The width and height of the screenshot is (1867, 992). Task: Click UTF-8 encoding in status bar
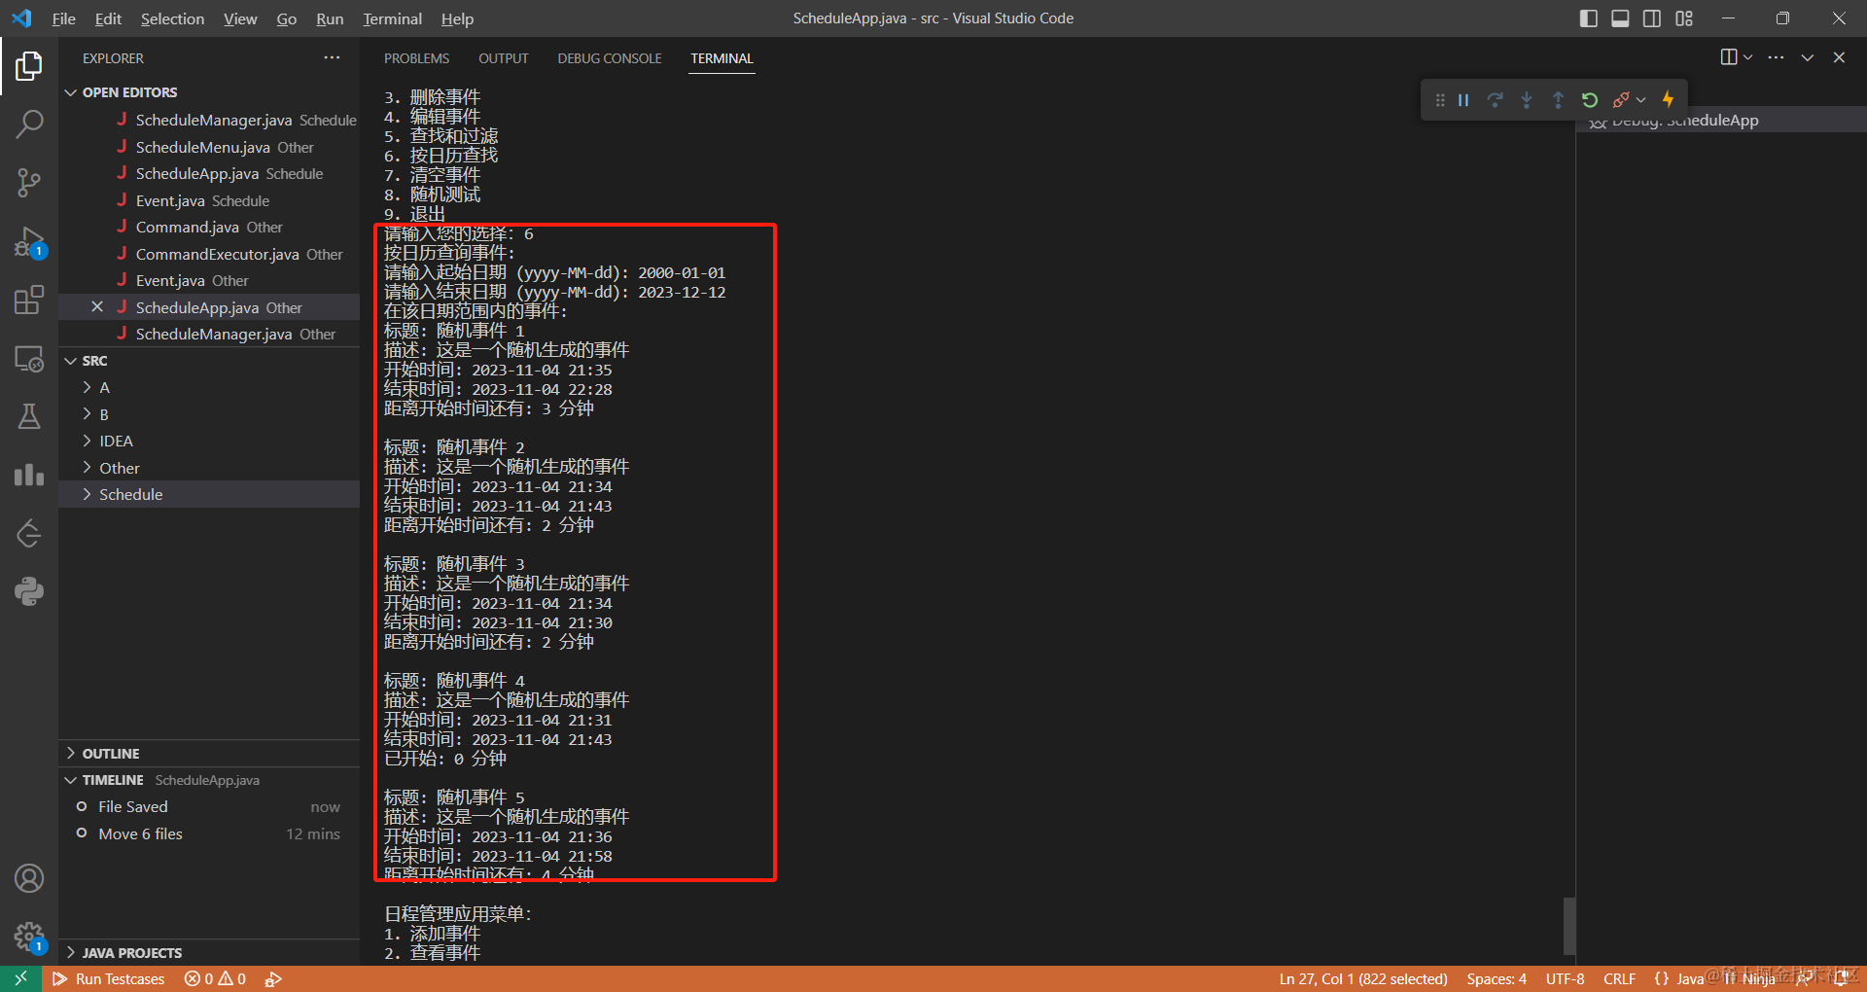point(1565,978)
